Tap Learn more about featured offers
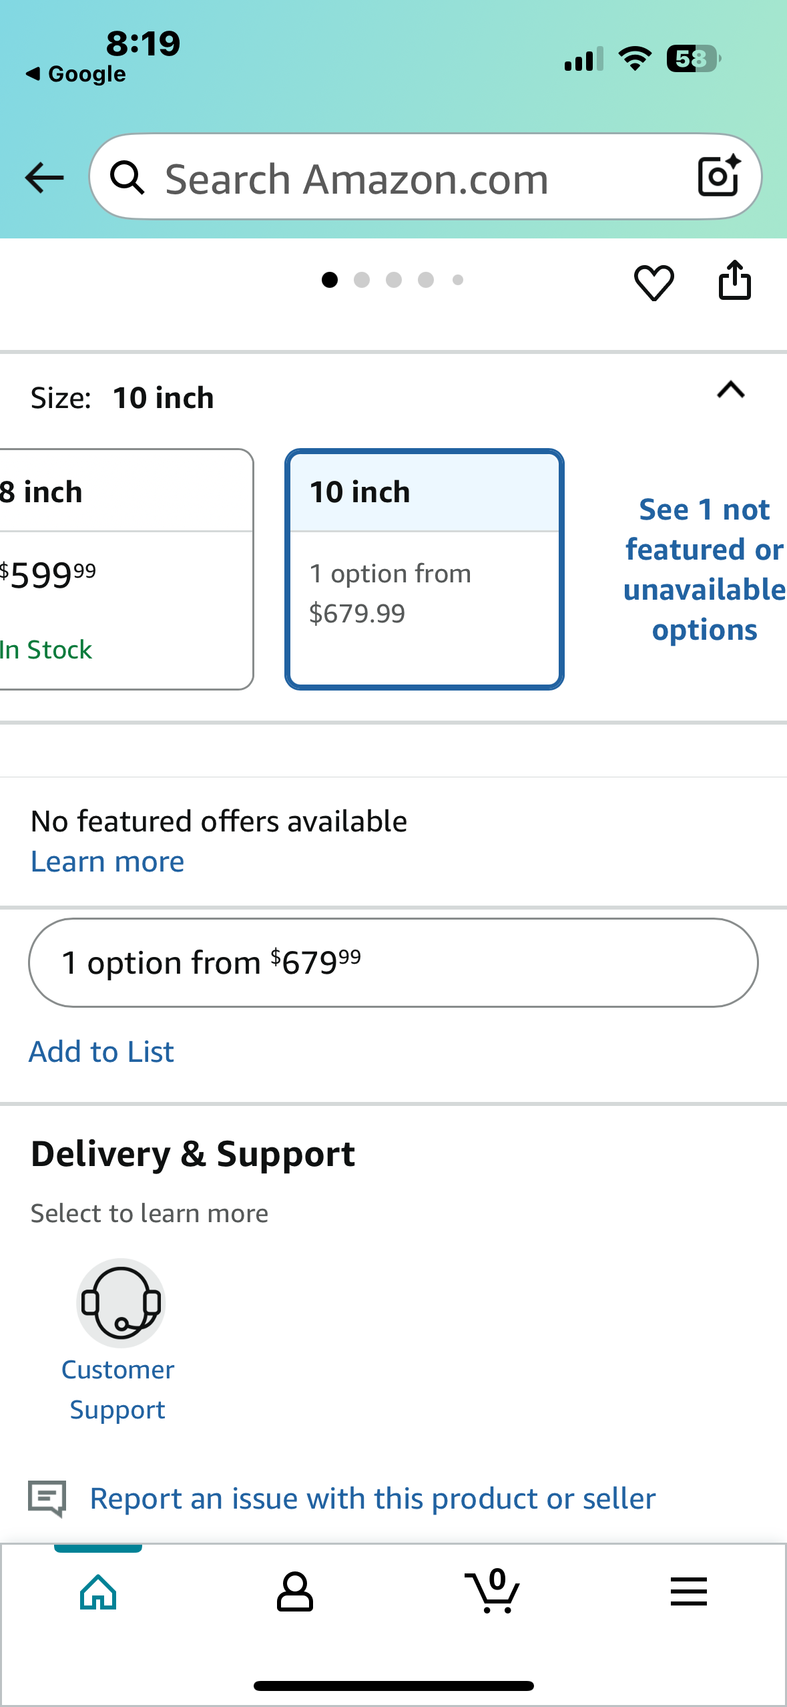The width and height of the screenshot is (787, 1707). 107,862
